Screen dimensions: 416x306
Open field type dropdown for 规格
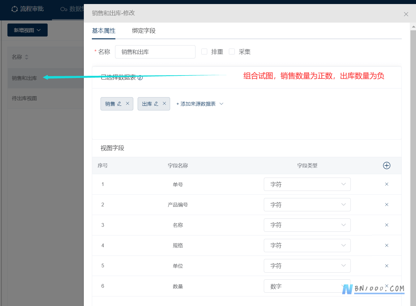pyautogui.click(x=307, y=245)
